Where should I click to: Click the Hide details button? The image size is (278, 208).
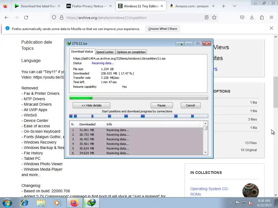tap(91, 105)
